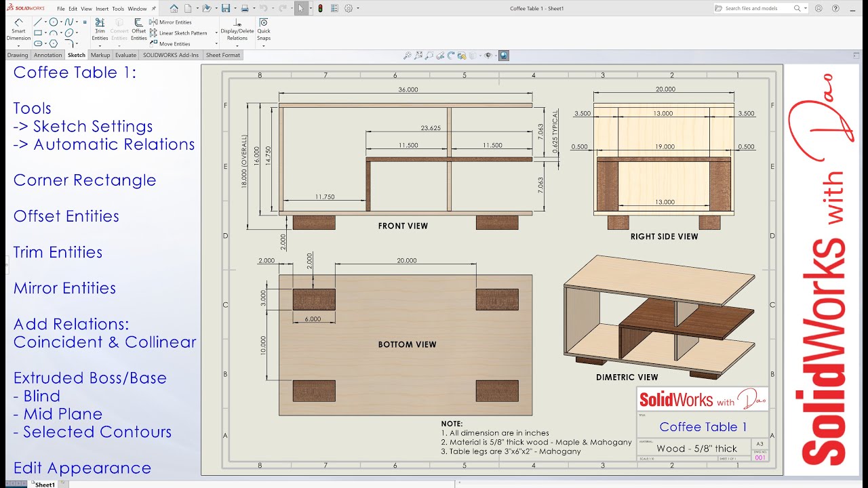The height and width of the screenshot is (488, 868).
Task: Print the sheet using printer icon
Action: [x=245, y=8]
